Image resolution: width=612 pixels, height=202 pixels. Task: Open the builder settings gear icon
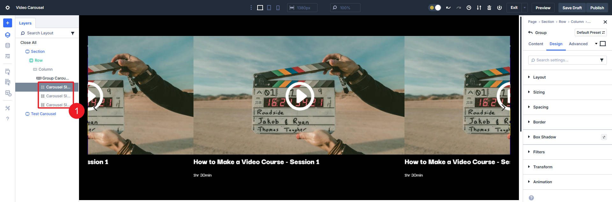[8, 8]
